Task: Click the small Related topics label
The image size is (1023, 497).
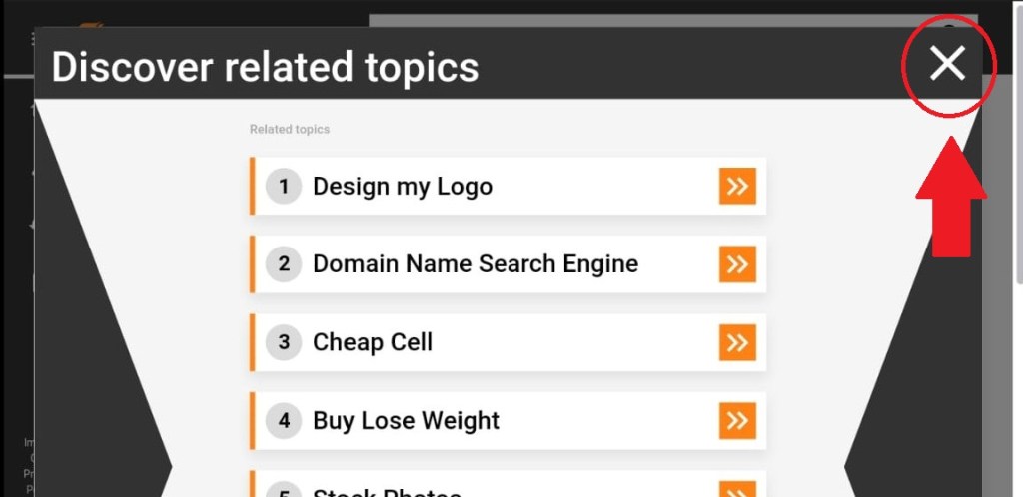Action: pos(290,129)
